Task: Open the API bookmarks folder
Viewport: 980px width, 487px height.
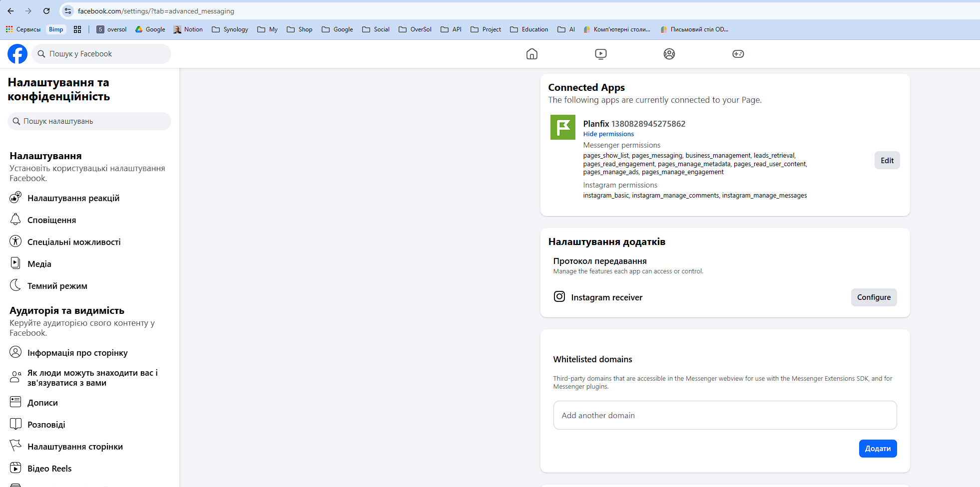Action: tap(451, 29)
